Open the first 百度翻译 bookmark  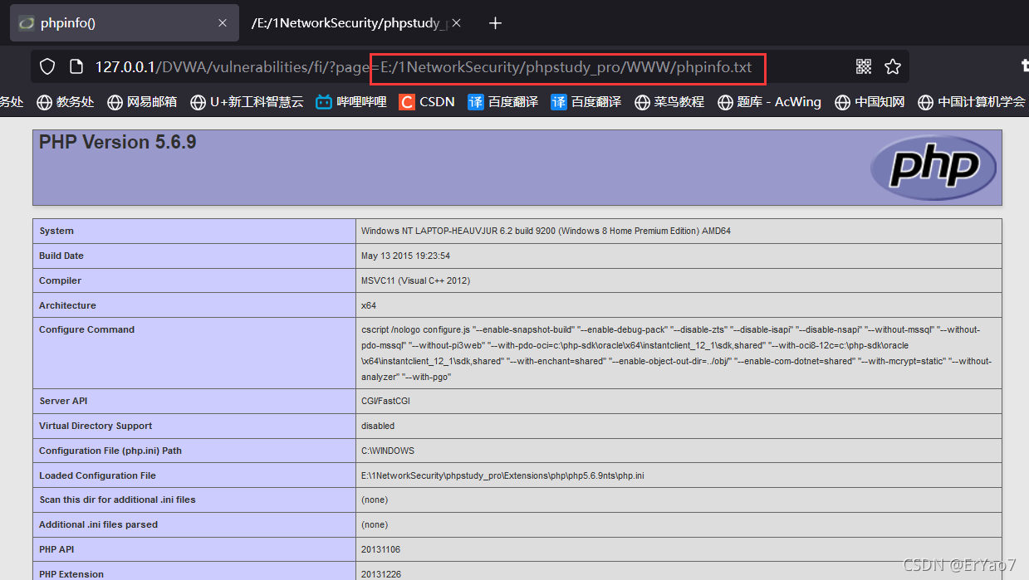point(503,102)
